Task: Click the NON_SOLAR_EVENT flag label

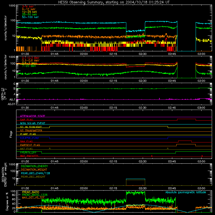Action: click(33, 123)
